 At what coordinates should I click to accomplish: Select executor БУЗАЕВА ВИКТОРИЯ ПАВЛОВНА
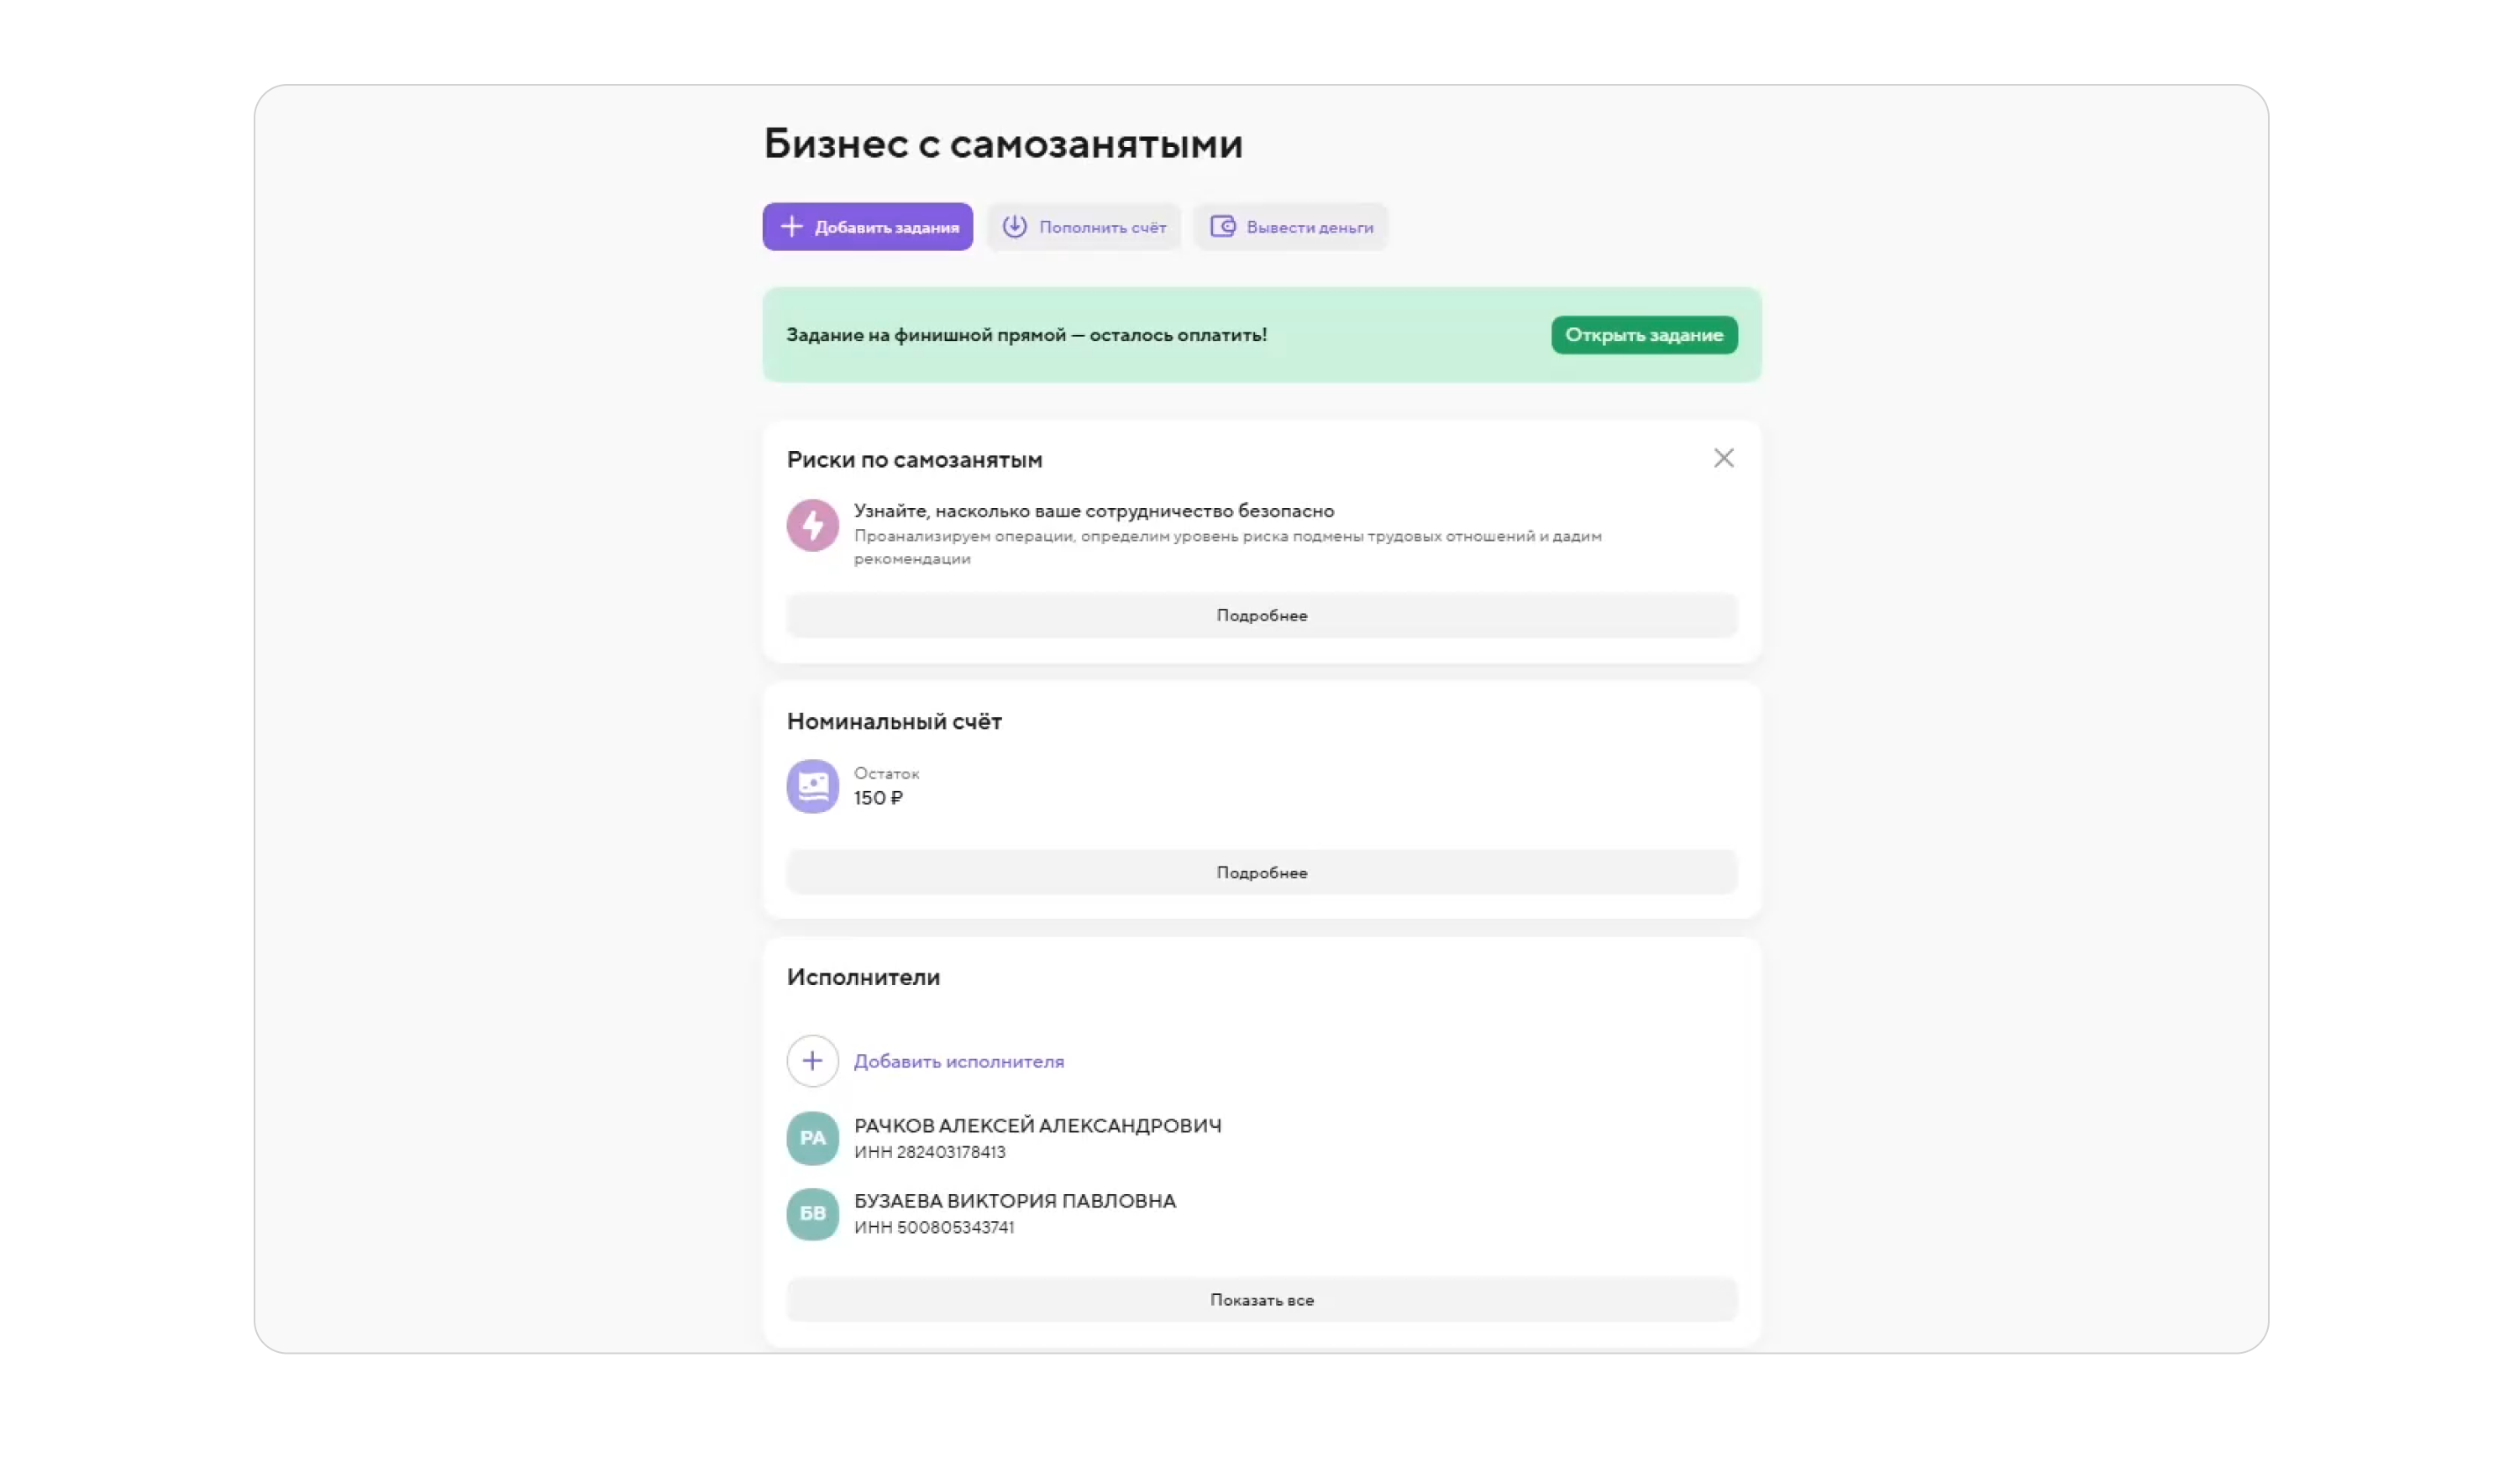pyautogui.click(x=1014, y=1201)
